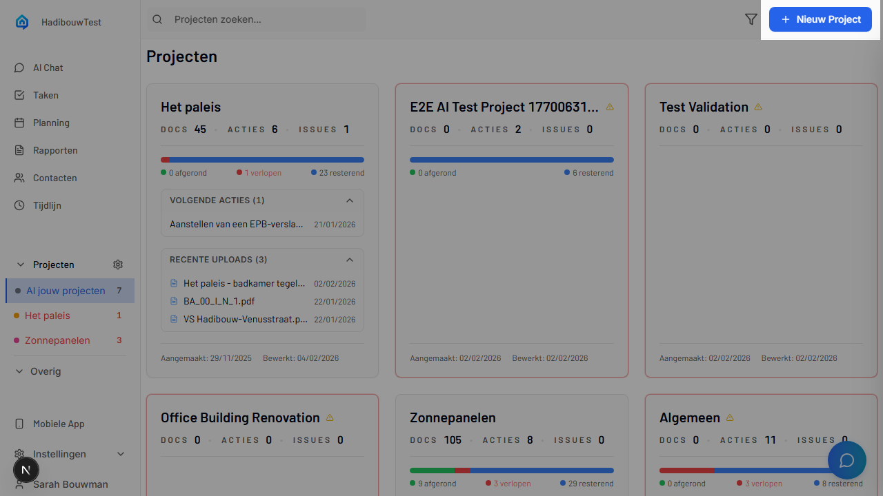Click the HadibouwTest home logo
This screenshot has height=496, width=883.
tap(21, 21)
